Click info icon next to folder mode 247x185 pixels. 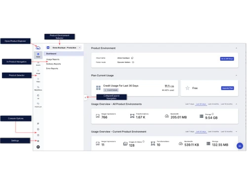pos(133,62)
